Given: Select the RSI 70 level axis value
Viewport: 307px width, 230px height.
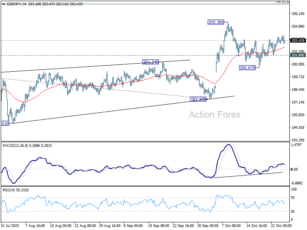Looking at the screenshot, I should pos(294,197).
